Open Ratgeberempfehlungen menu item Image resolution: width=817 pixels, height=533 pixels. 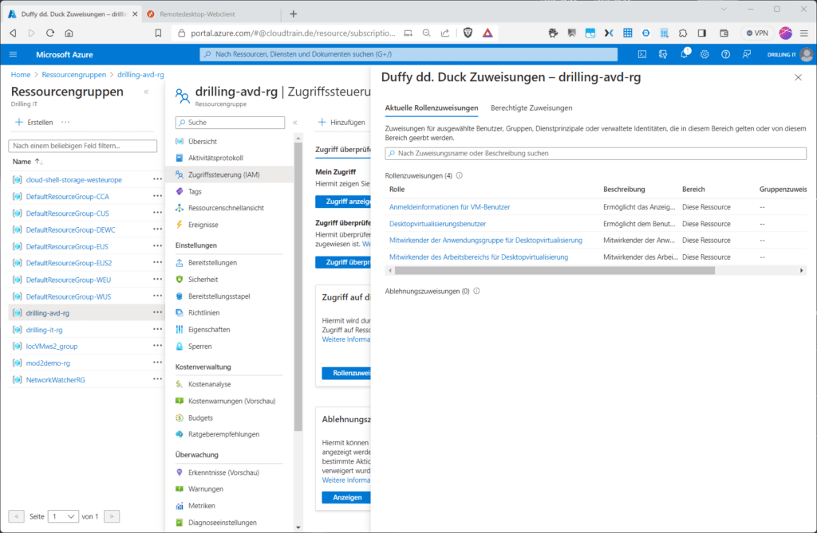pos(223,434)
